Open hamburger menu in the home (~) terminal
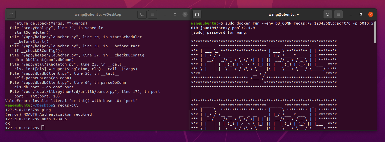 338,14
